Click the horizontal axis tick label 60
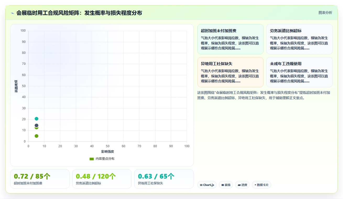 point(123,146)
